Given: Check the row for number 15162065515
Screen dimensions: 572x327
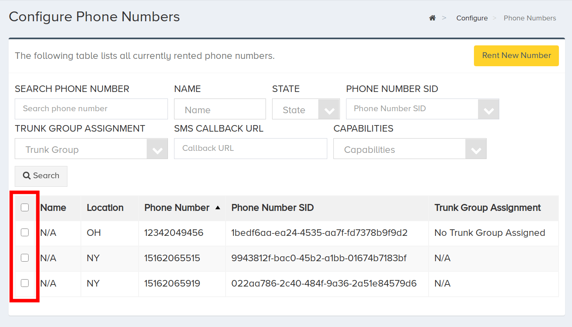Looking at the screenshot, I should click(x=25, y=258).
